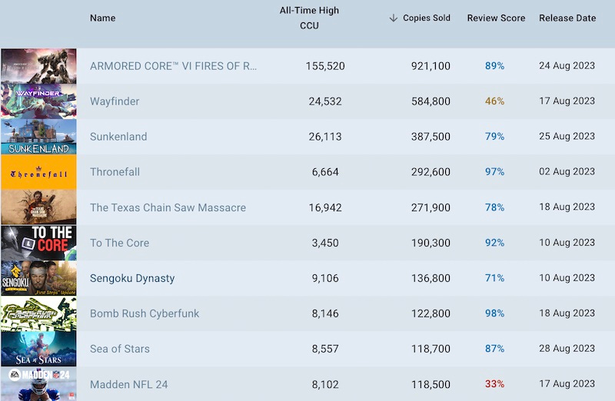Click Wayfinder's 46% review score
This screenshot has height=401, width=615.
click(494, 101)
